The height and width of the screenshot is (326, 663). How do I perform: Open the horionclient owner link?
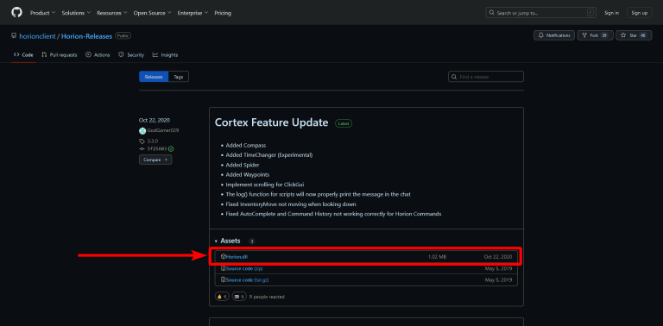tap(37, 36)
